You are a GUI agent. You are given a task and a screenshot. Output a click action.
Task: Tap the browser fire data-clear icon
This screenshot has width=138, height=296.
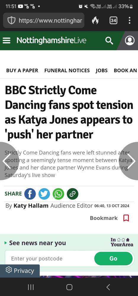click(95, 20)
